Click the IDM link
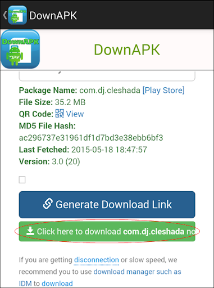214x288 pixels. coord(25,283)
